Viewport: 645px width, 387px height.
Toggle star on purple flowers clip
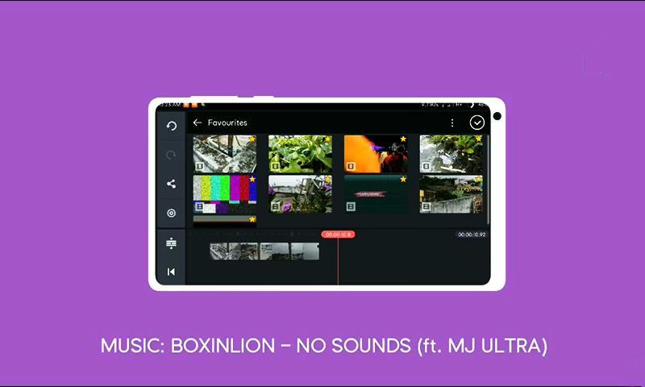(x=328, y=179)
